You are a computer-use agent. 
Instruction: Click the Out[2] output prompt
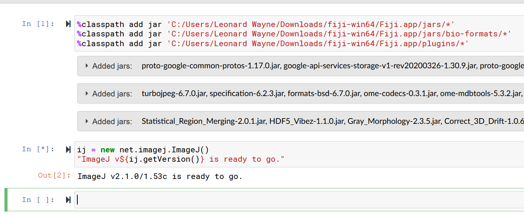click(x=54, y=175)
